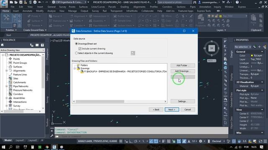Click the Next button
The image size is (268, 150).
172,110
